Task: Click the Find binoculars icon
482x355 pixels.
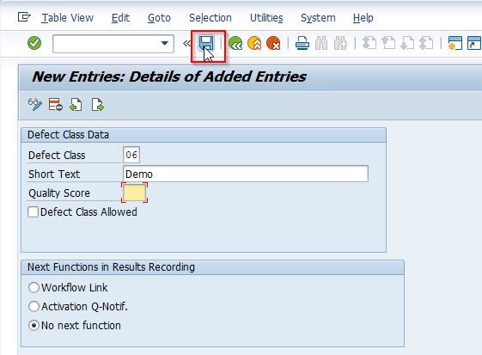Action: pos(321,43)
